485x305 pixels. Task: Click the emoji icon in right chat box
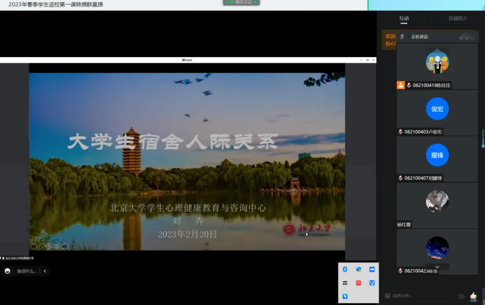[388, 296]
